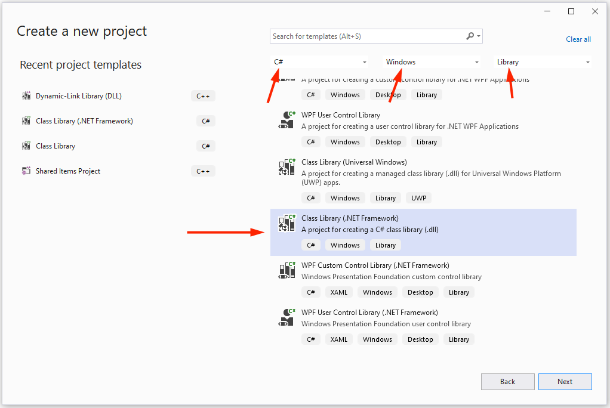Click 'Windows Presentation Foundation user control library' description
610x408 pixels.
point(386,324)
